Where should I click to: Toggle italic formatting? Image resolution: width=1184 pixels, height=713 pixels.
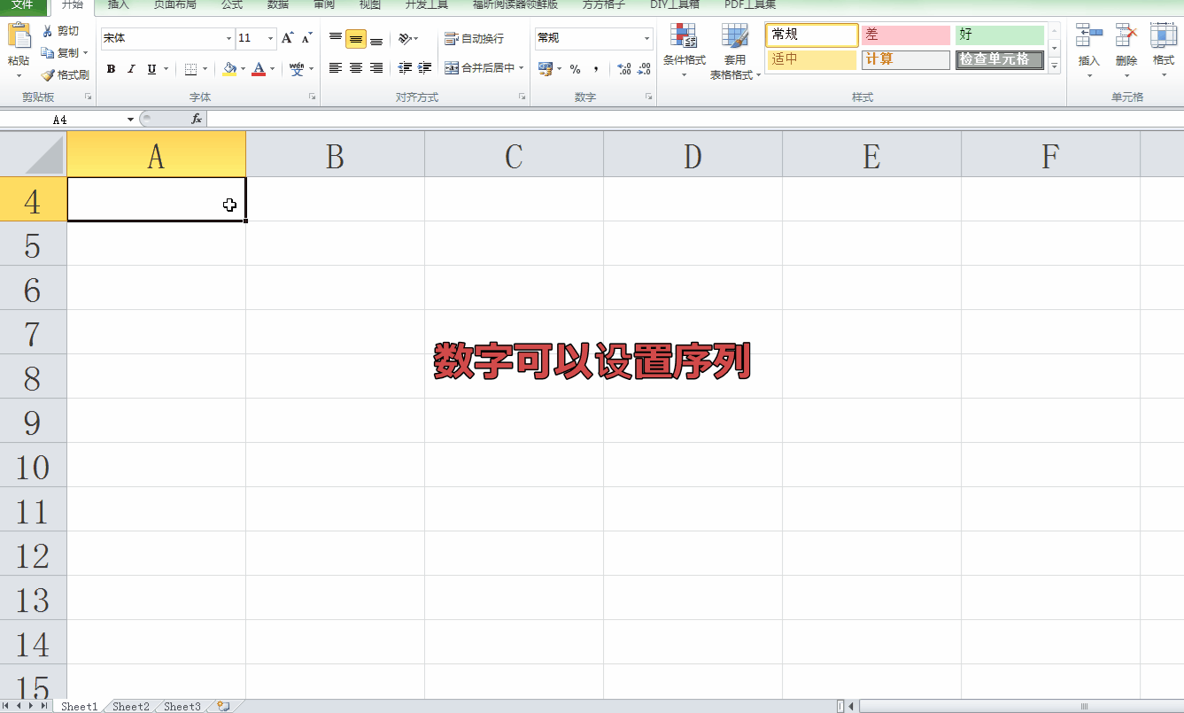(x=130, y=68)
